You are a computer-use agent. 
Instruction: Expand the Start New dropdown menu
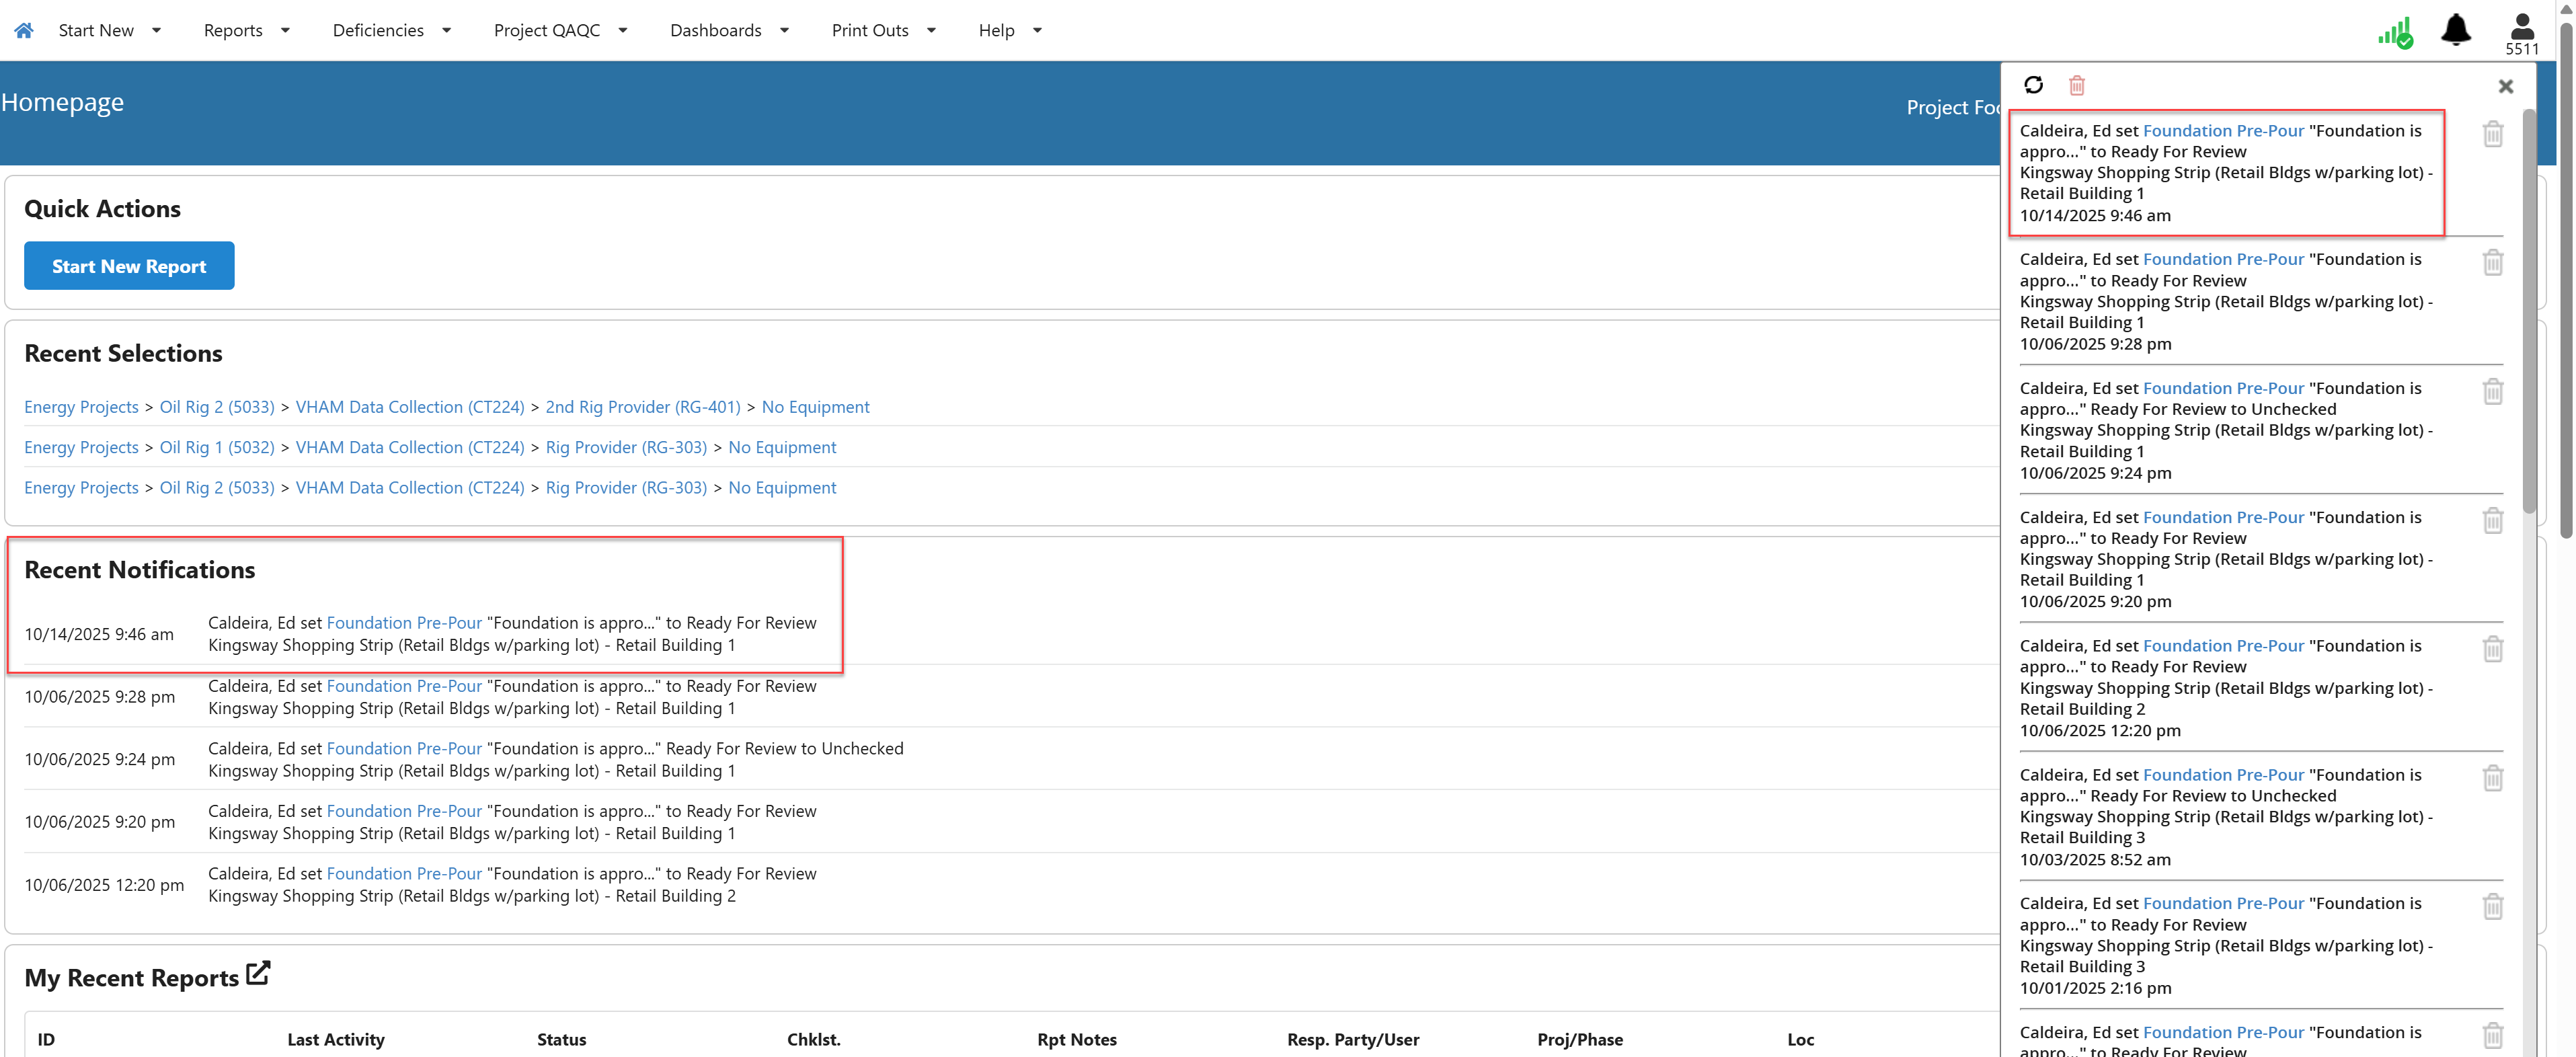[110, 30]
